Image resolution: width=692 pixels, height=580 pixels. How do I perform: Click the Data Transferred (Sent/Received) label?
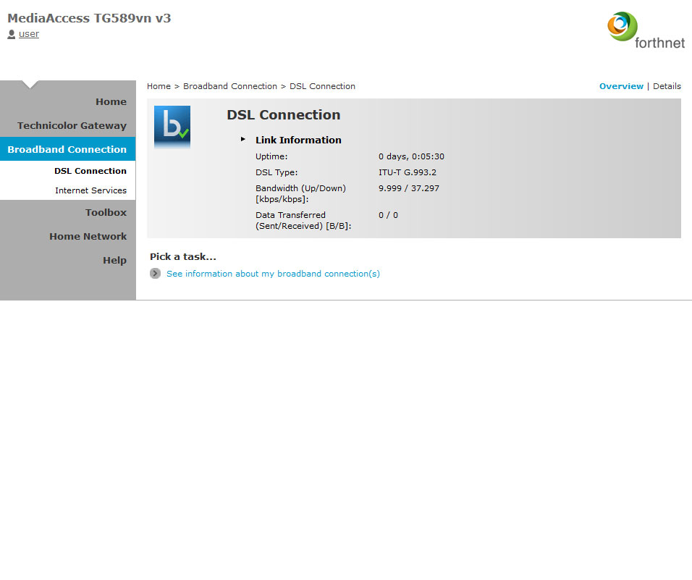tap(303, 220)
